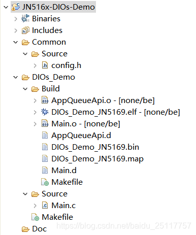Select the Makefile label above Doc

57,217
